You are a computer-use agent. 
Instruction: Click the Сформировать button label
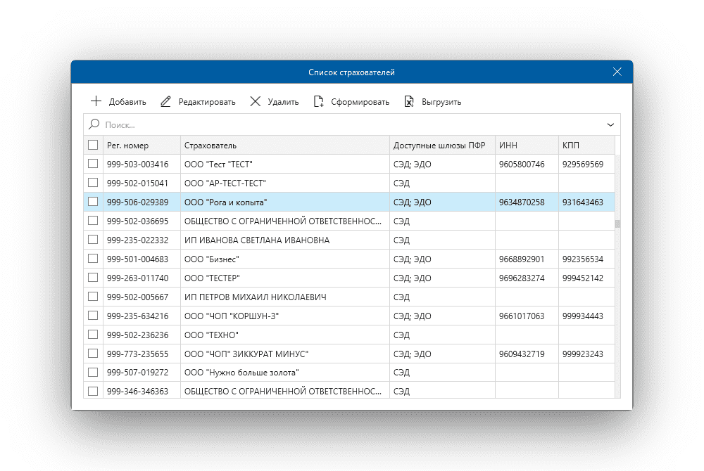360,102
